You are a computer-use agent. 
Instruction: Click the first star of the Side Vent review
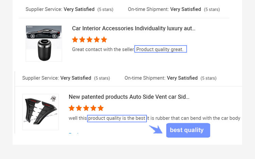point(72,108)
